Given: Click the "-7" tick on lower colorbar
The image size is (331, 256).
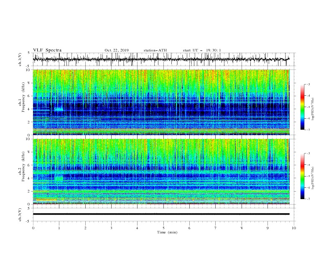Looking at the screenshot, I should pyautogui.click(x=308, y=199).
